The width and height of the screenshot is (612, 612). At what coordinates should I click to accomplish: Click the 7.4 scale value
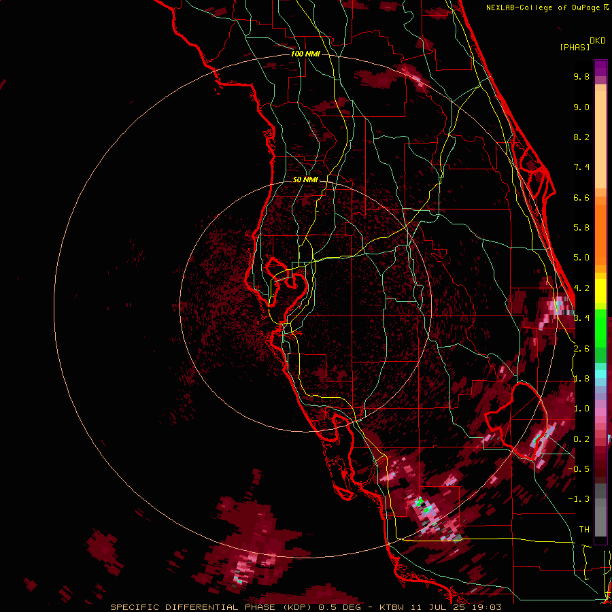[581, 167]
